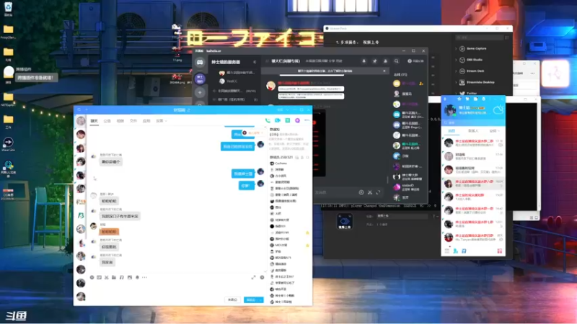The width and height of the screenshot is (577, 324).
Task: Click the image icon in QQ input toolbar
Action: pos(130,277)
